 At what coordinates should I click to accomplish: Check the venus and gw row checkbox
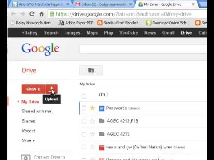click(84, 147)
